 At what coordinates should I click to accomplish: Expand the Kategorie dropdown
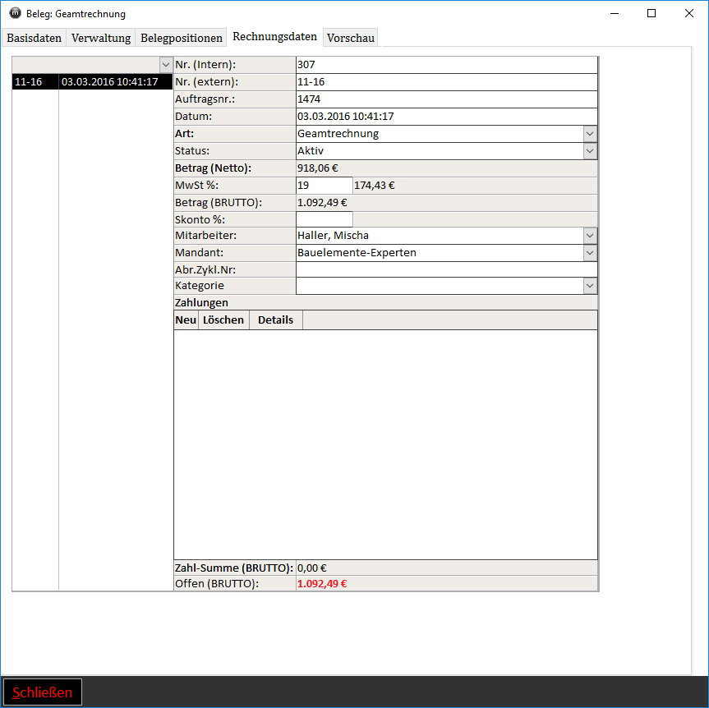coord(590,286)
